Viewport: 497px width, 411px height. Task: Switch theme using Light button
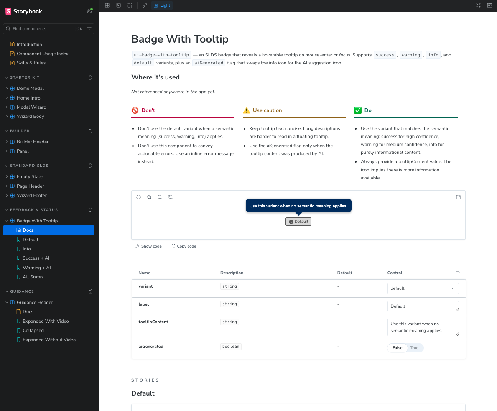tap(162, 5)
